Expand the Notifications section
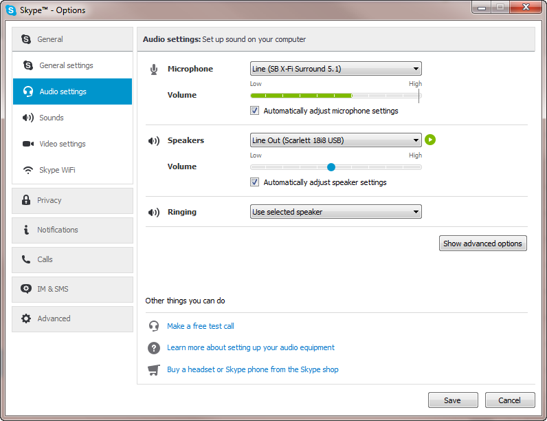The height and width of the screenshot is (421, 547). [x=73, y=230]
